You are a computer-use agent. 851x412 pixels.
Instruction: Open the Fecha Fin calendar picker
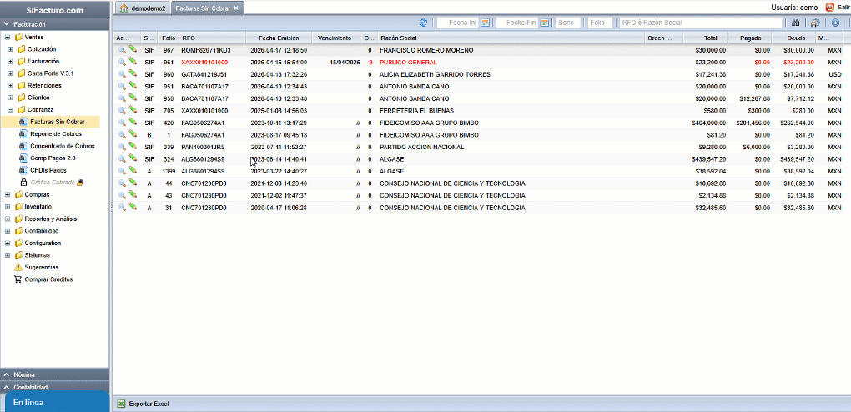pos(544,23)
